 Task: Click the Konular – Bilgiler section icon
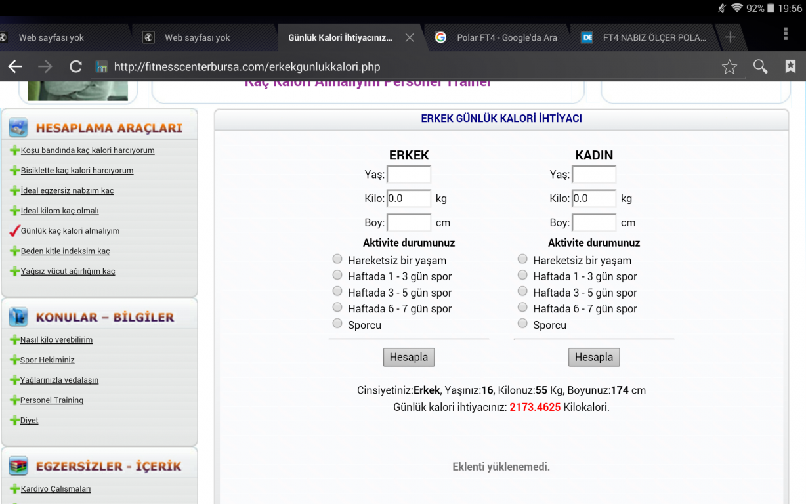click(18, 317)
